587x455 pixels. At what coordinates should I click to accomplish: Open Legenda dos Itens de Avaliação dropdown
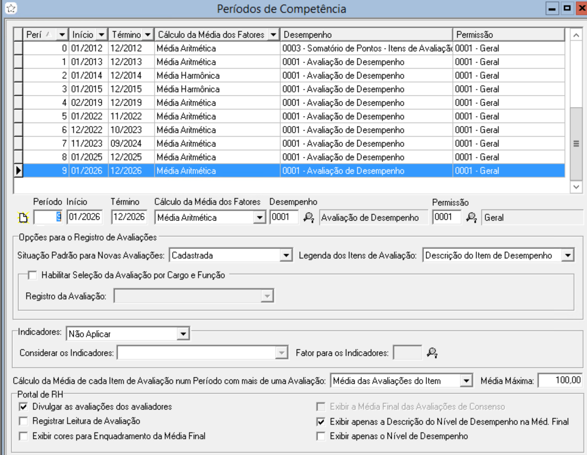(568, 255)
